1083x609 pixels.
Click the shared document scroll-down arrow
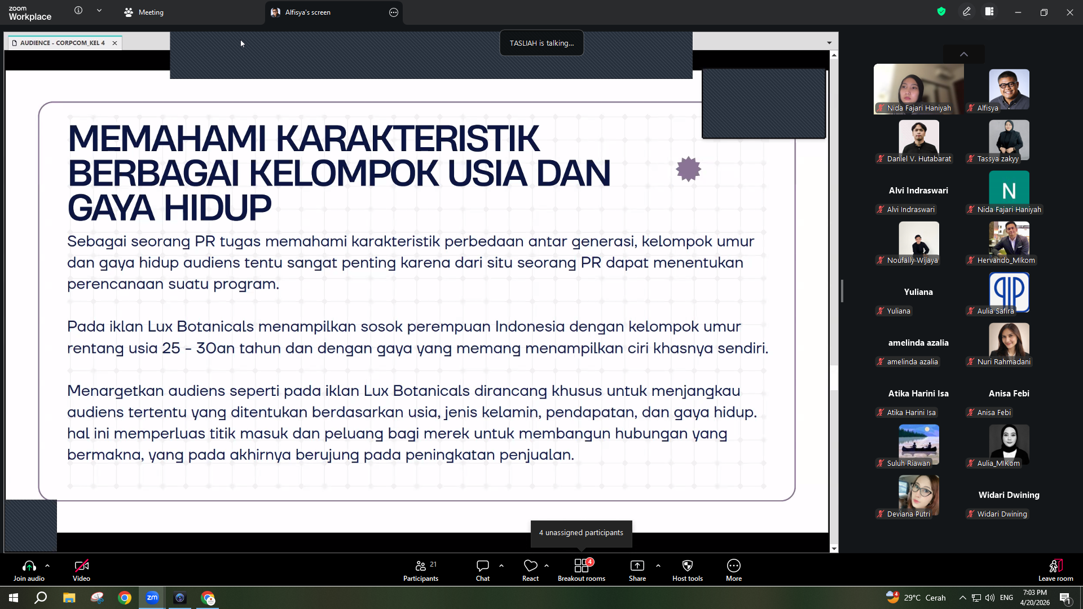pyautogui.click(x=834, y=549)
